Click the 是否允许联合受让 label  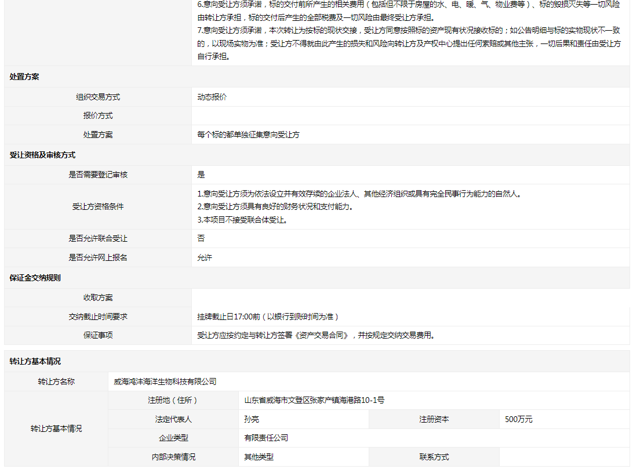point(98,238)
